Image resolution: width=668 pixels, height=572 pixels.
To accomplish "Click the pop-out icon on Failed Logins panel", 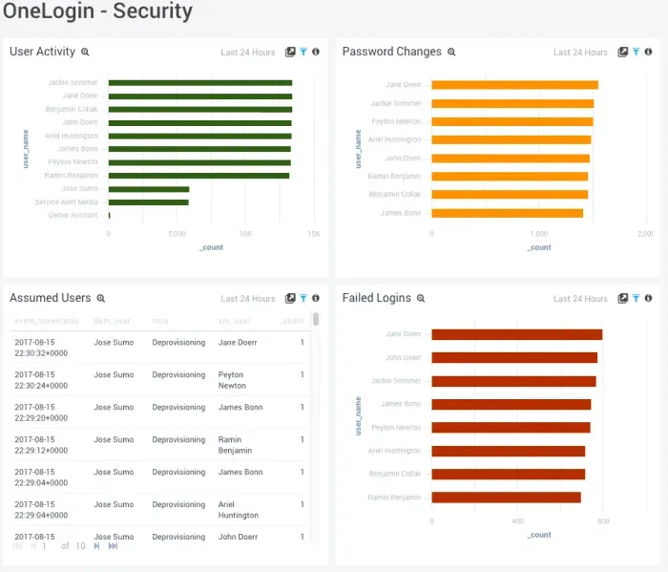I will click(x=623, y=299).
